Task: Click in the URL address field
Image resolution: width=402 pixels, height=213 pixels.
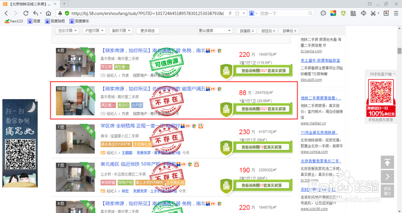Action: 148,13
